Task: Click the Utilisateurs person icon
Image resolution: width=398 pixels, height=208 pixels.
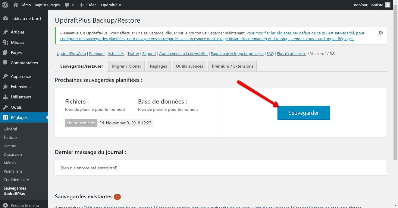Action: pos(5,97)
